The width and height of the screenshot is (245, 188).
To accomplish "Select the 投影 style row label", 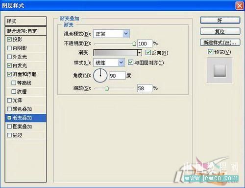I will 17,39.
